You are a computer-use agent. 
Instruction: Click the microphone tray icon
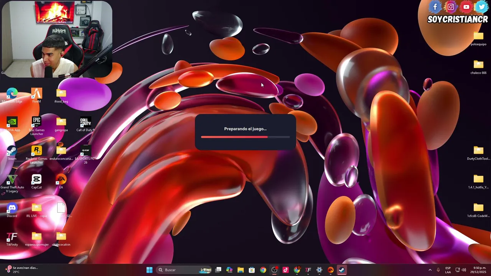[x=438, y=270]
